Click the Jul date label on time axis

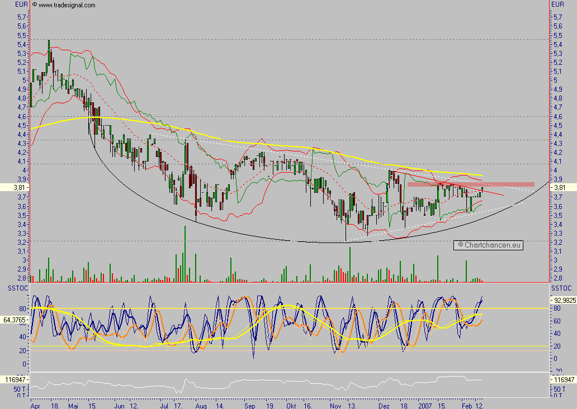164,406
